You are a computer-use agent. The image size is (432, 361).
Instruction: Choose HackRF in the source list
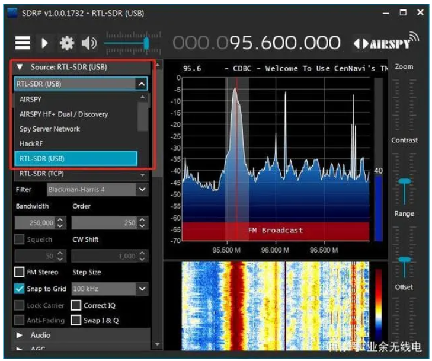click(x=31, y=143)
